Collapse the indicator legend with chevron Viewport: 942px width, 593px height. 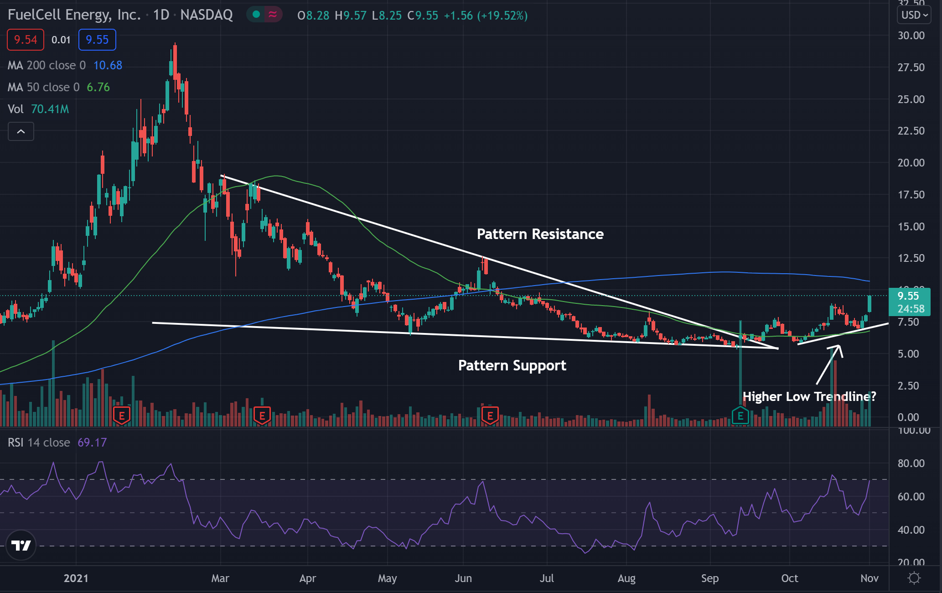[21, 132]
